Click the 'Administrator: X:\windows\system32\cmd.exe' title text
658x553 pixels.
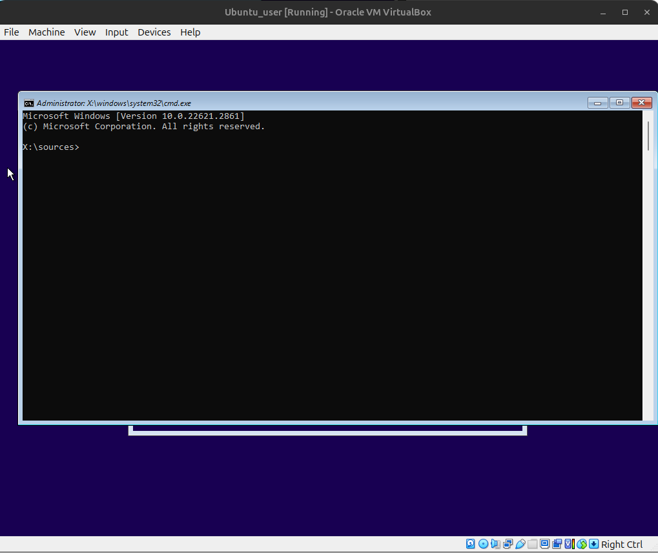[114, 103]
